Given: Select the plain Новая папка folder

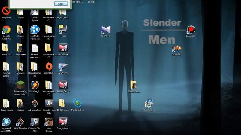Looking at the screenshot, I should coord(6,103).
